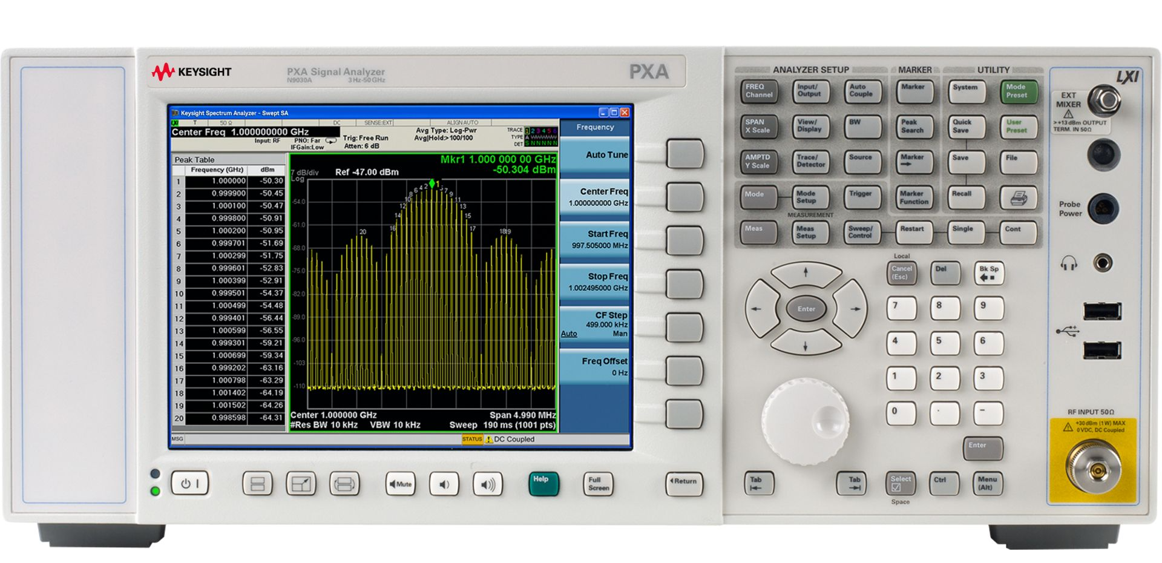
Task: Open the SPAN X Scale menu
Action: pos(758,127)
